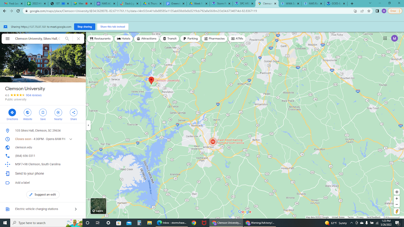Switch to the Week 1 tab
Viewport: 404px width, 227px height.
198,4
